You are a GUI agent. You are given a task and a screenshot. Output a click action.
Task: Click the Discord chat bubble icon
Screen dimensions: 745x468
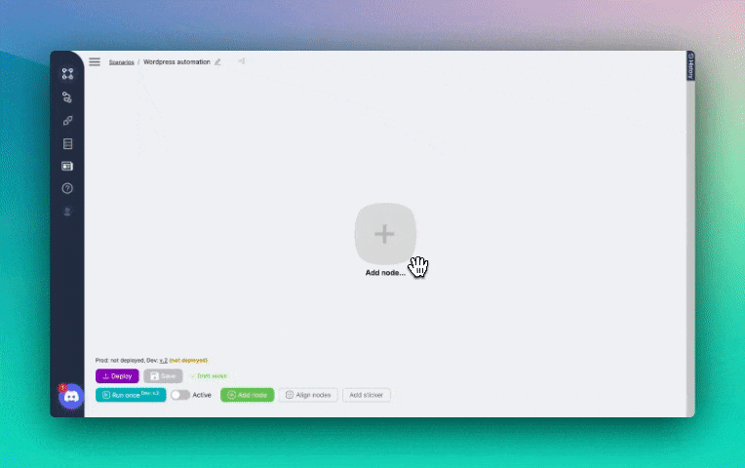click(x=70, y=396)
